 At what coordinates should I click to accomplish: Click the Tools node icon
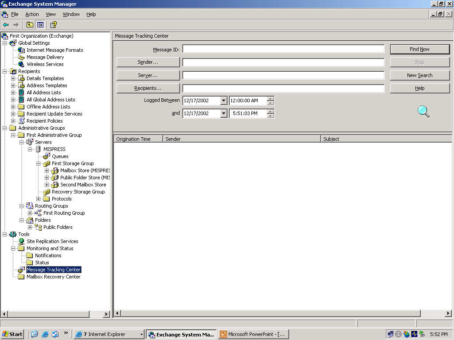click(13, 234)
